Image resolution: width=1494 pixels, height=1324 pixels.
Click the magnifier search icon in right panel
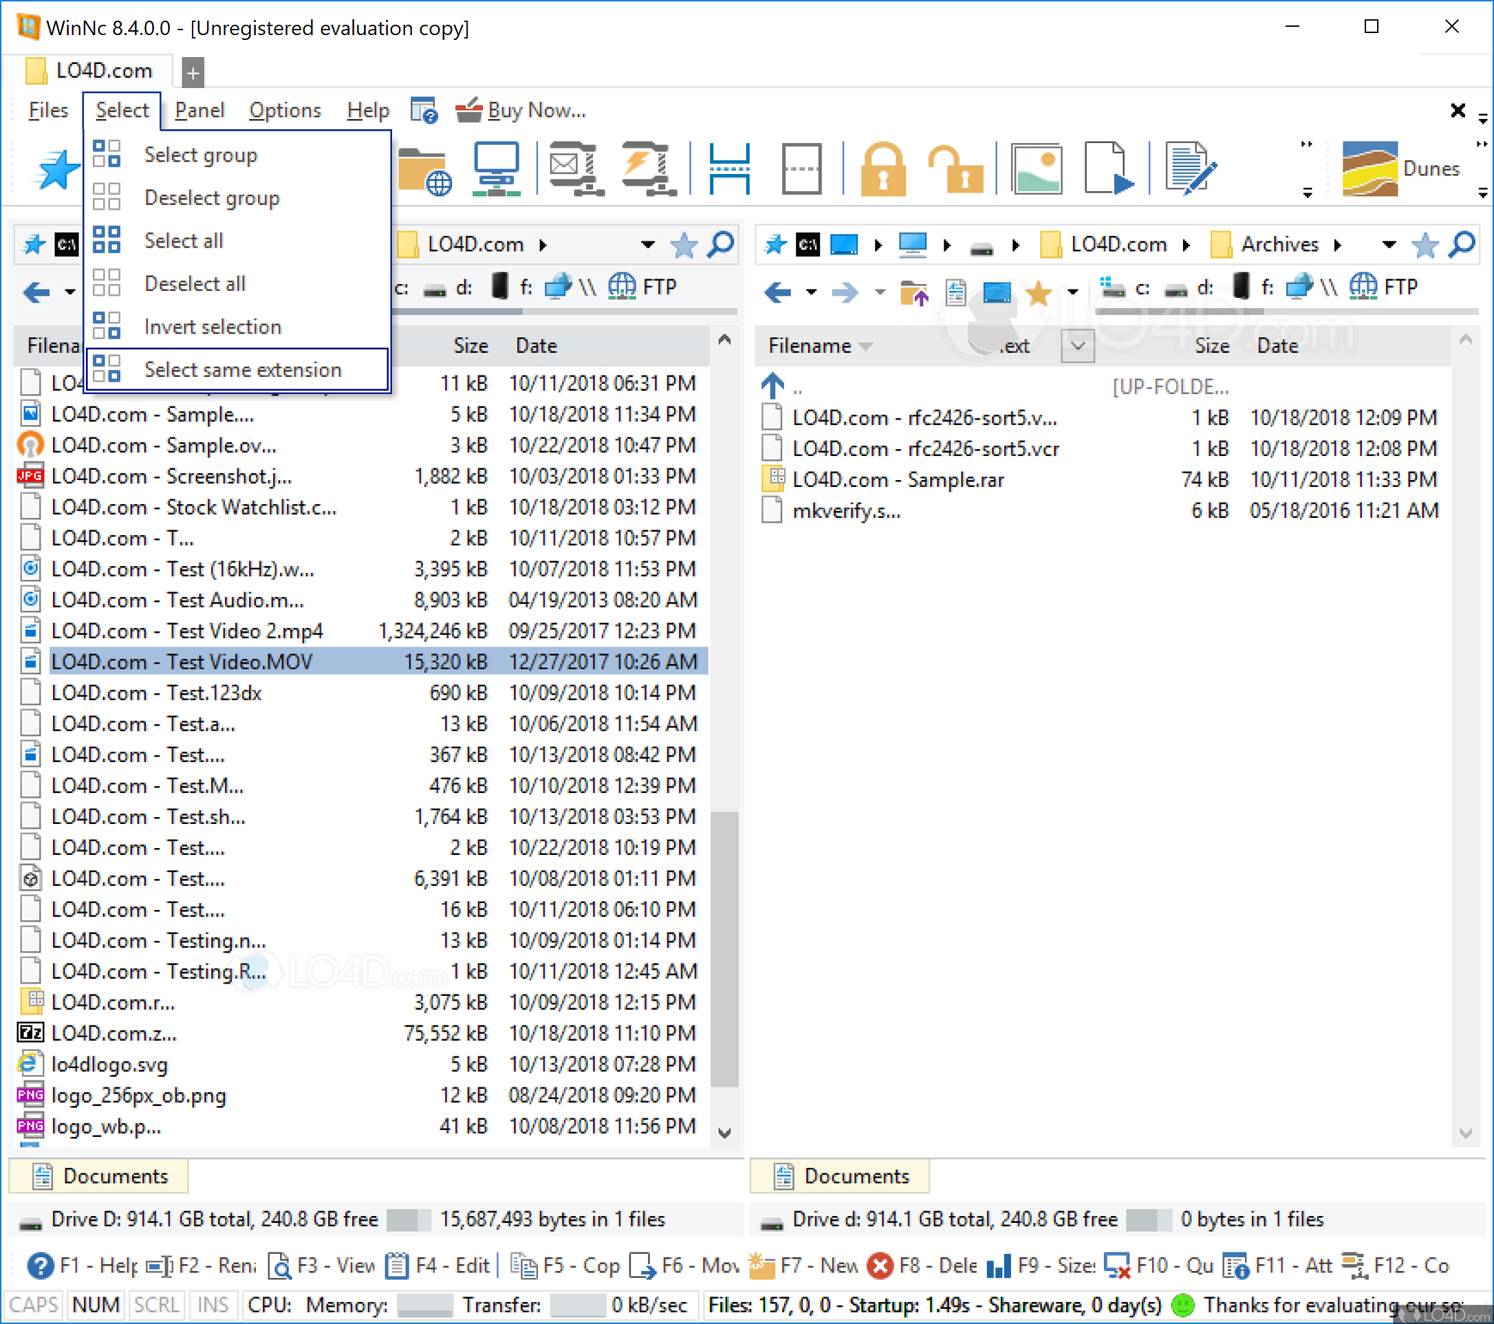(1462, 244)
